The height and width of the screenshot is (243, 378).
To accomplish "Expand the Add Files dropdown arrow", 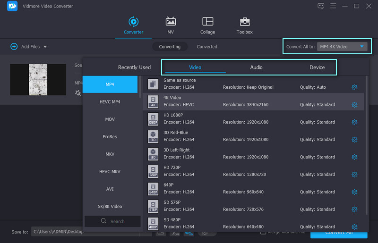I will 45,47.
